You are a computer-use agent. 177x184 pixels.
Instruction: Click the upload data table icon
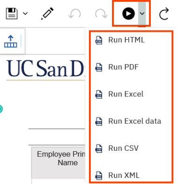point(11,41)
